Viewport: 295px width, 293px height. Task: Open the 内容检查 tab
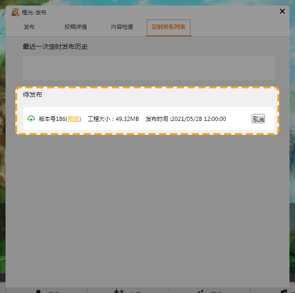[x=122, y=27]
